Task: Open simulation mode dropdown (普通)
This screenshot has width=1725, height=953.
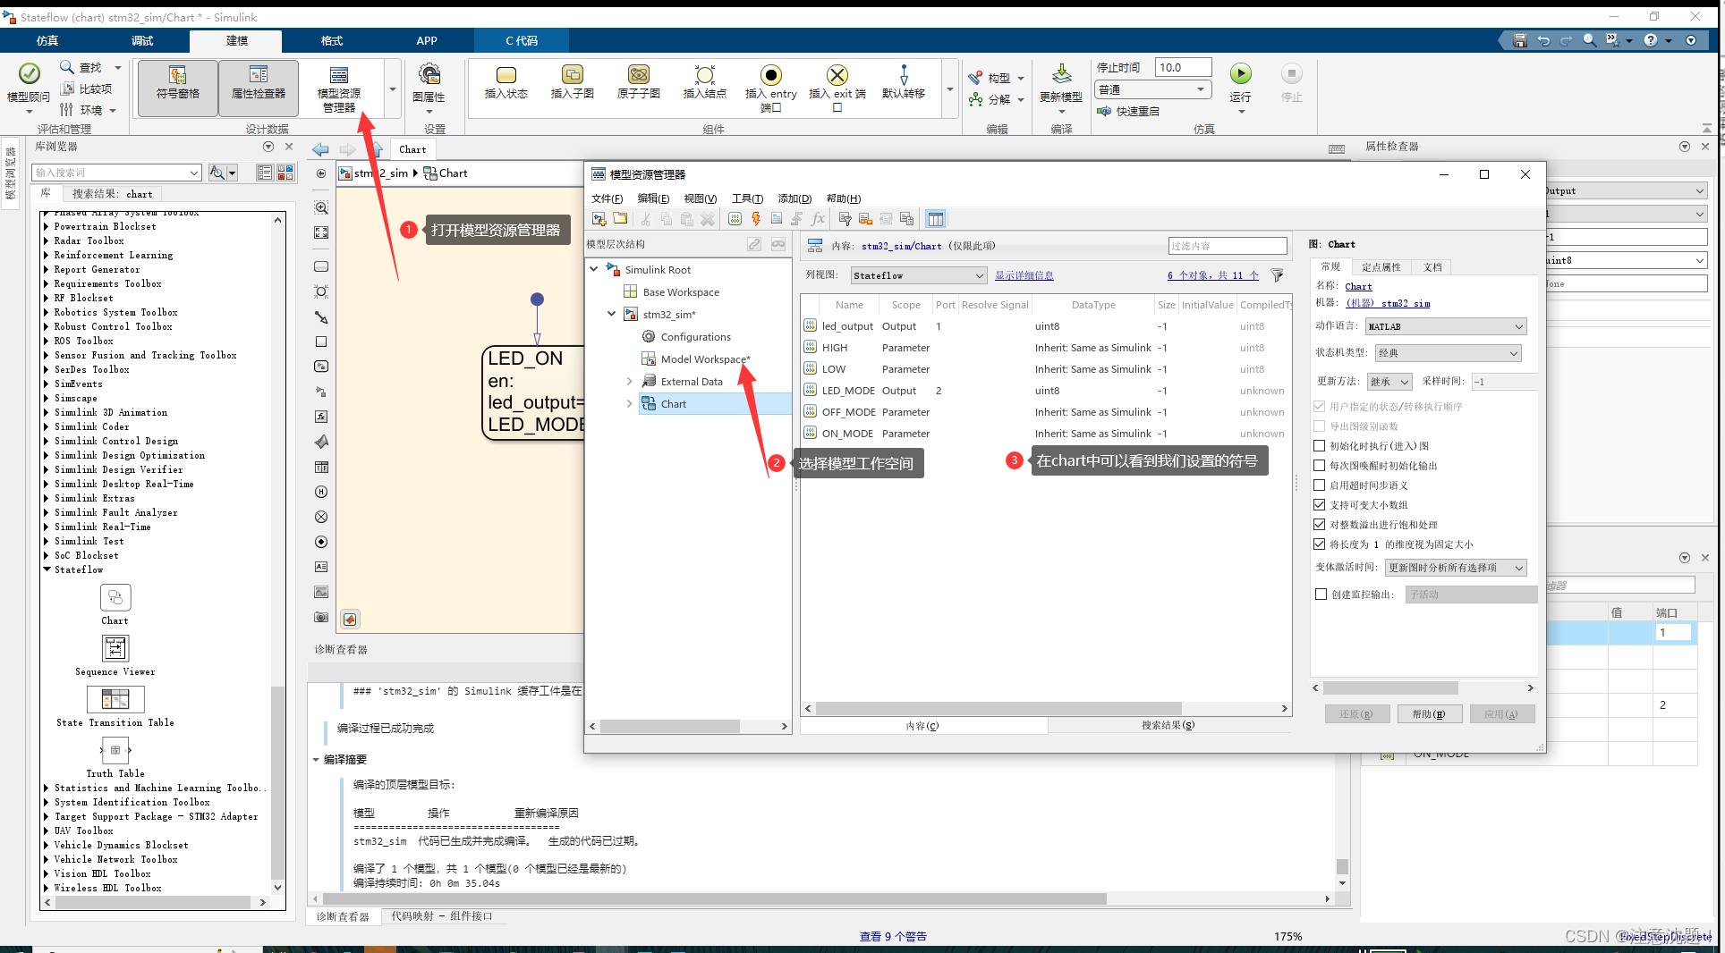Action: 1153,89
